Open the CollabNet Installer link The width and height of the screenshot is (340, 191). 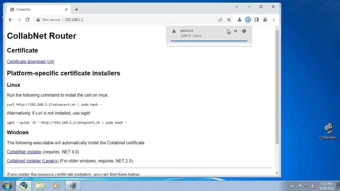[24, 152]
